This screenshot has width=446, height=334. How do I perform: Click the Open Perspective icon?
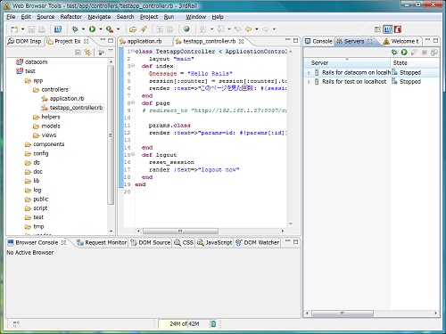pyautogui.click(x=377, y=29)
